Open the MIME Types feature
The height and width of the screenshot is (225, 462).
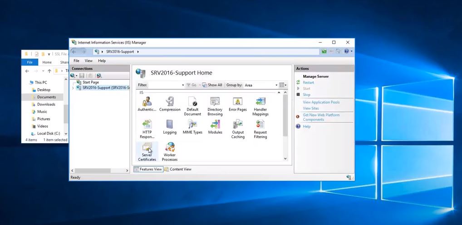(192, 127)
